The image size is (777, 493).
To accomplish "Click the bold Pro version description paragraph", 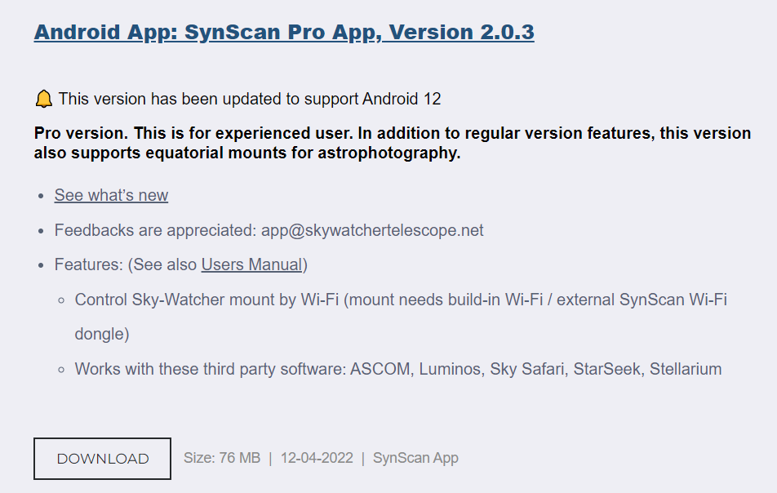I will (x=392, y=143).
